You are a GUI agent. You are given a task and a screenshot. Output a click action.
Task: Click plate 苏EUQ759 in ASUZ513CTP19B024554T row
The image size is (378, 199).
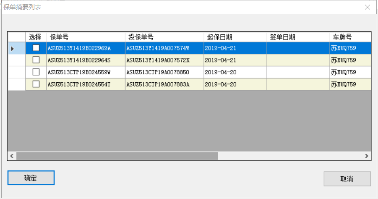pos(350,84)
